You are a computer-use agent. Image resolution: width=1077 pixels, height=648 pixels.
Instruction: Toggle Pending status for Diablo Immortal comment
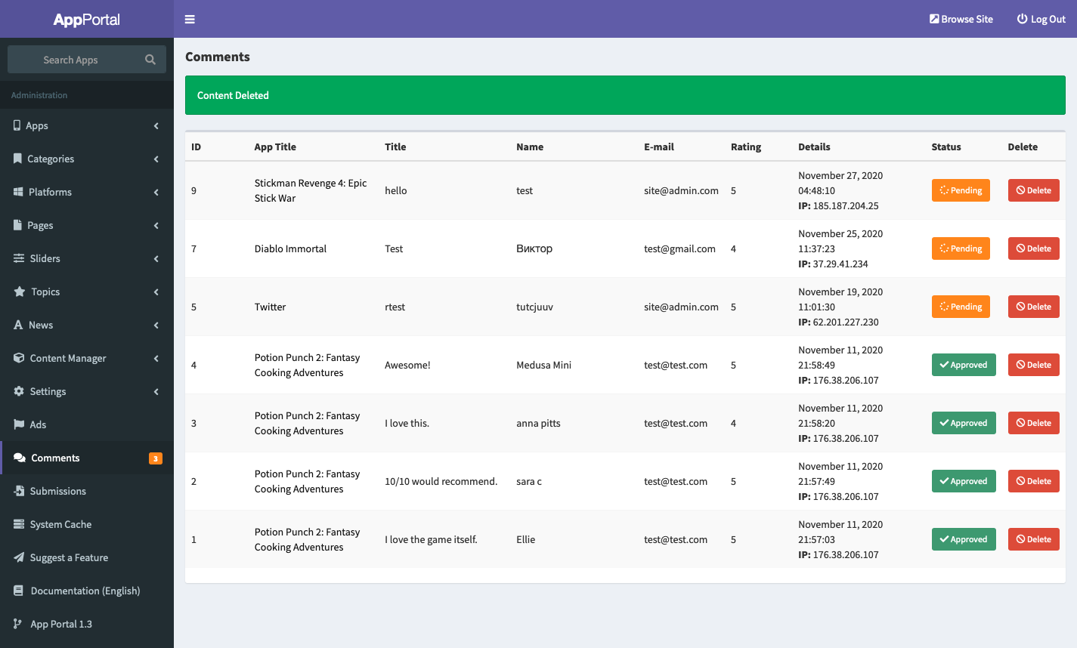tap(960, 248)
